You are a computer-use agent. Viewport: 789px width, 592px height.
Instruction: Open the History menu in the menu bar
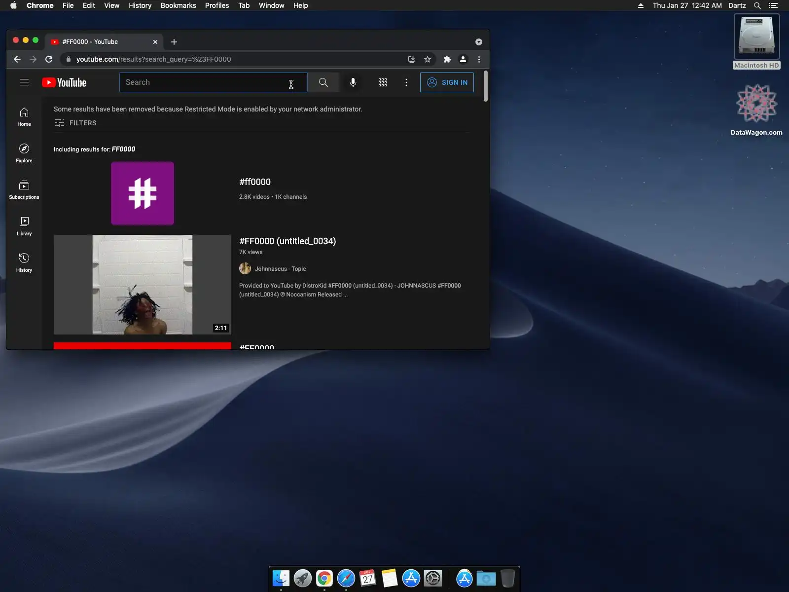pyautogui.click(x=140, y=5)
